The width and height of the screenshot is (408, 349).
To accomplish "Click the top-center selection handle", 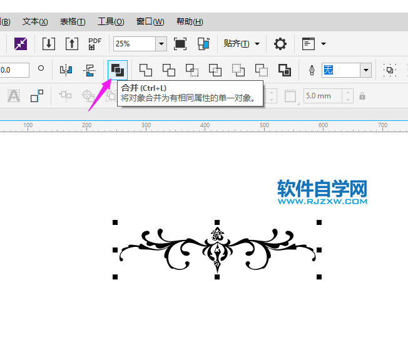I will pyautogui.click(x=217, y=222).
